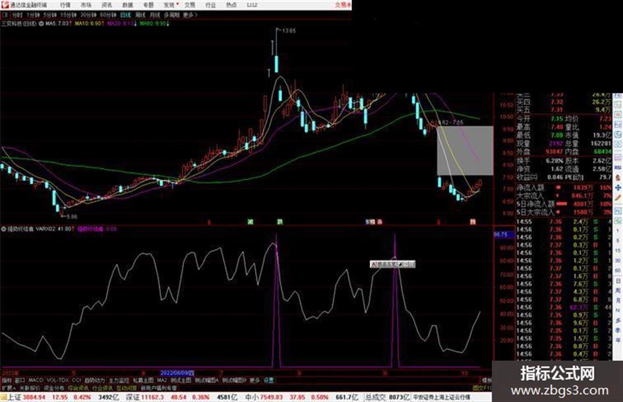This screenshot has height=402, width=623.
Task: Open 设置 in the indicator bar
Action: pyautogui.click(x=269, y=380)
